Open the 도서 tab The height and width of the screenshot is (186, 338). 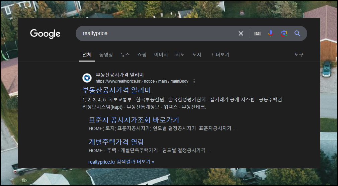[x=196, y=55]
